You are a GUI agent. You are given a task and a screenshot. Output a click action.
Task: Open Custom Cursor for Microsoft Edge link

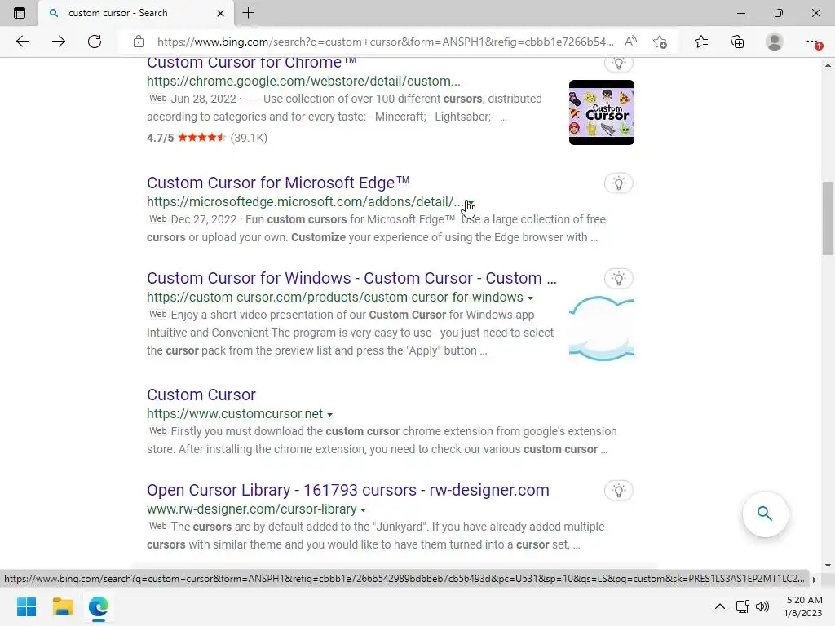tap(278, 183)
